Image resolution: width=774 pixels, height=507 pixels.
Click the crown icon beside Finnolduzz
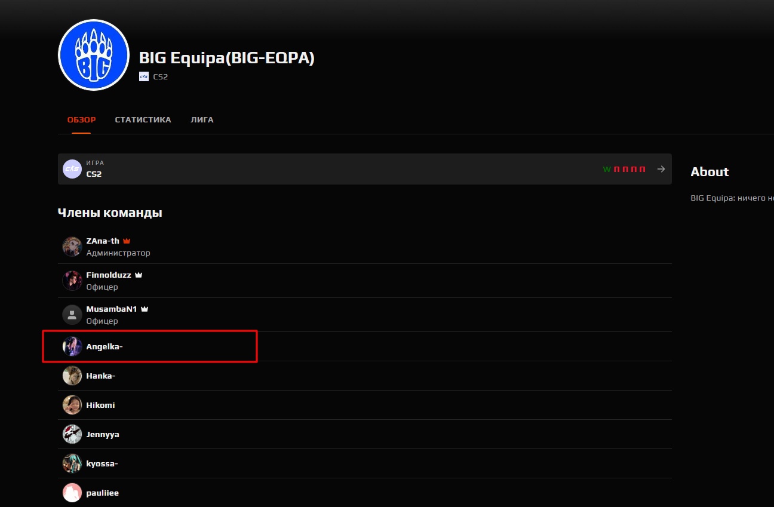point(139,275)
